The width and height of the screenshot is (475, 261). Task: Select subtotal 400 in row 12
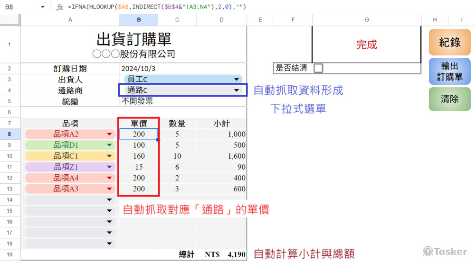(221, 178)
